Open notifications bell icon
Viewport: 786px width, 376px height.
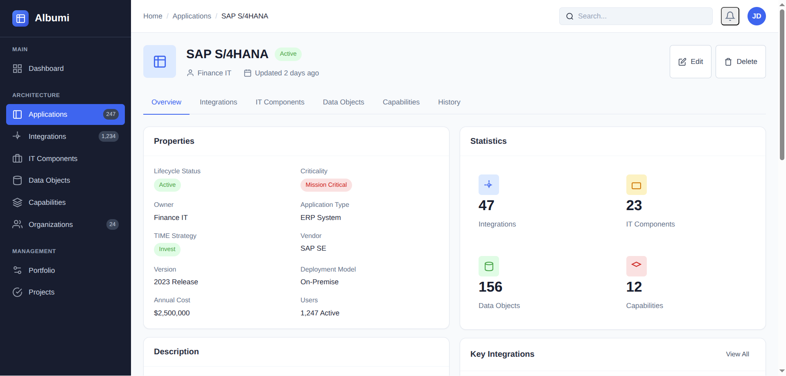[730, 16]
